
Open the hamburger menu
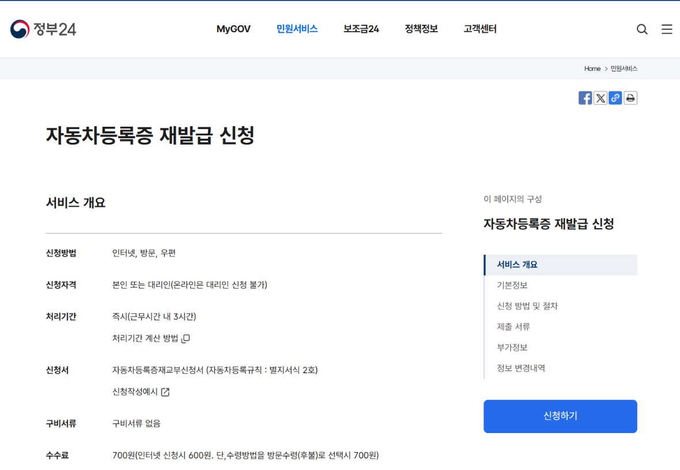click(x=667, y=29)
